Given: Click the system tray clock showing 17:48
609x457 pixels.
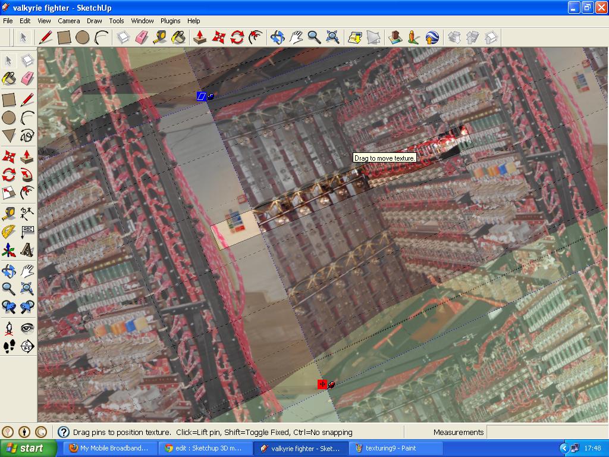Looking at the screenshot, I should tap(593, 449).
